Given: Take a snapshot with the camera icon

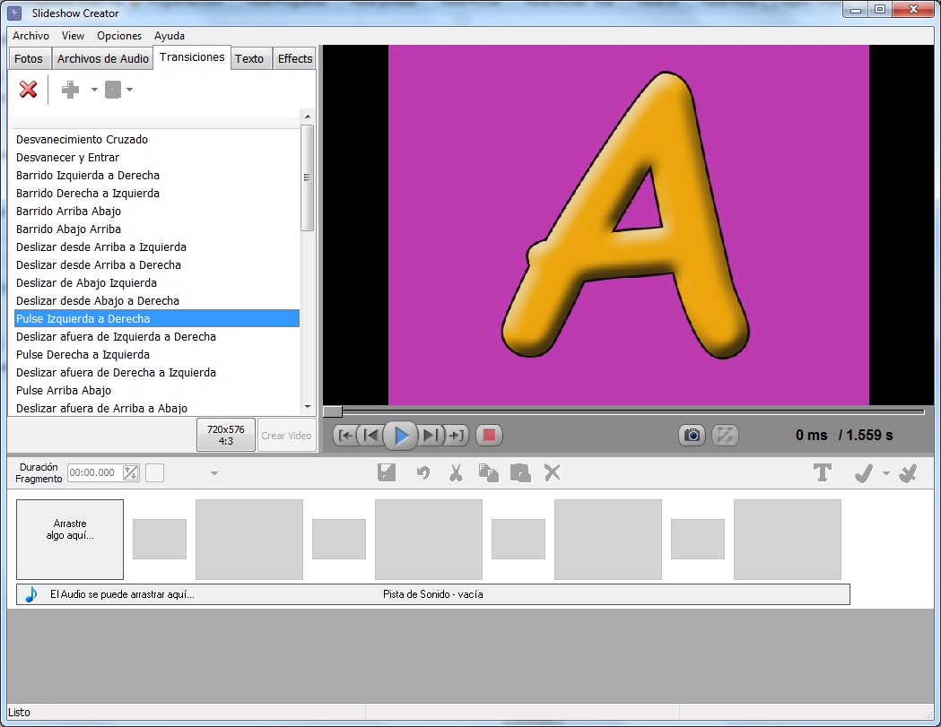Looking at the screenshot, I should 692,436.
